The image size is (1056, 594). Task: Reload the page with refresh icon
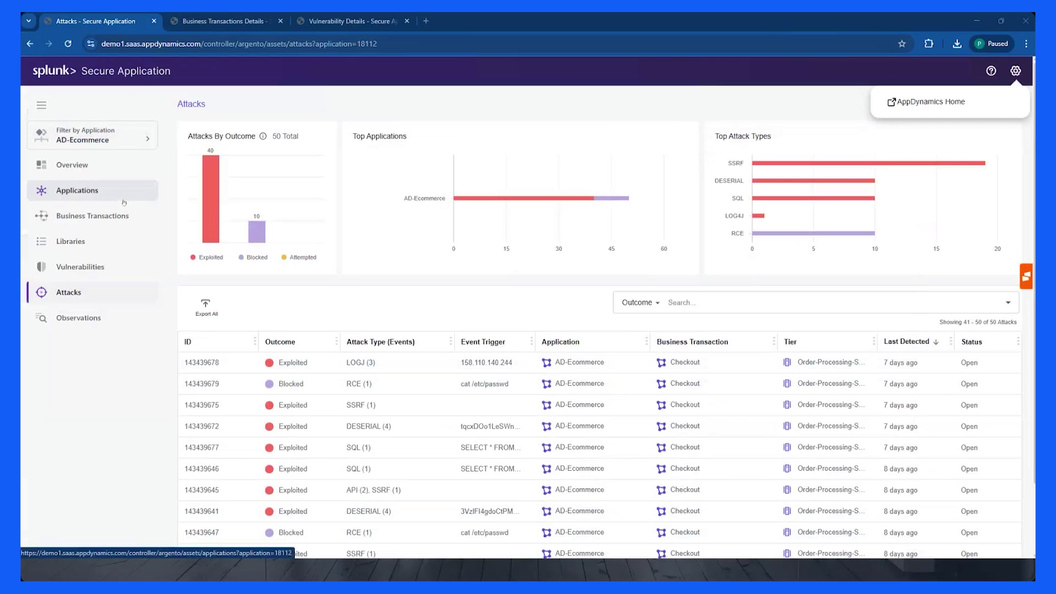[x=68, y=44]
